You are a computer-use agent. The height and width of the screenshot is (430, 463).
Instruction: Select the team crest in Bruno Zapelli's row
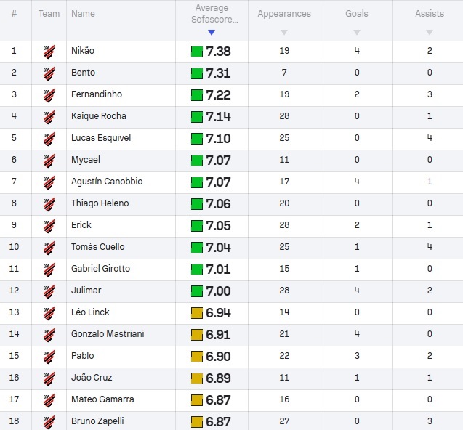tap(49, 422)
